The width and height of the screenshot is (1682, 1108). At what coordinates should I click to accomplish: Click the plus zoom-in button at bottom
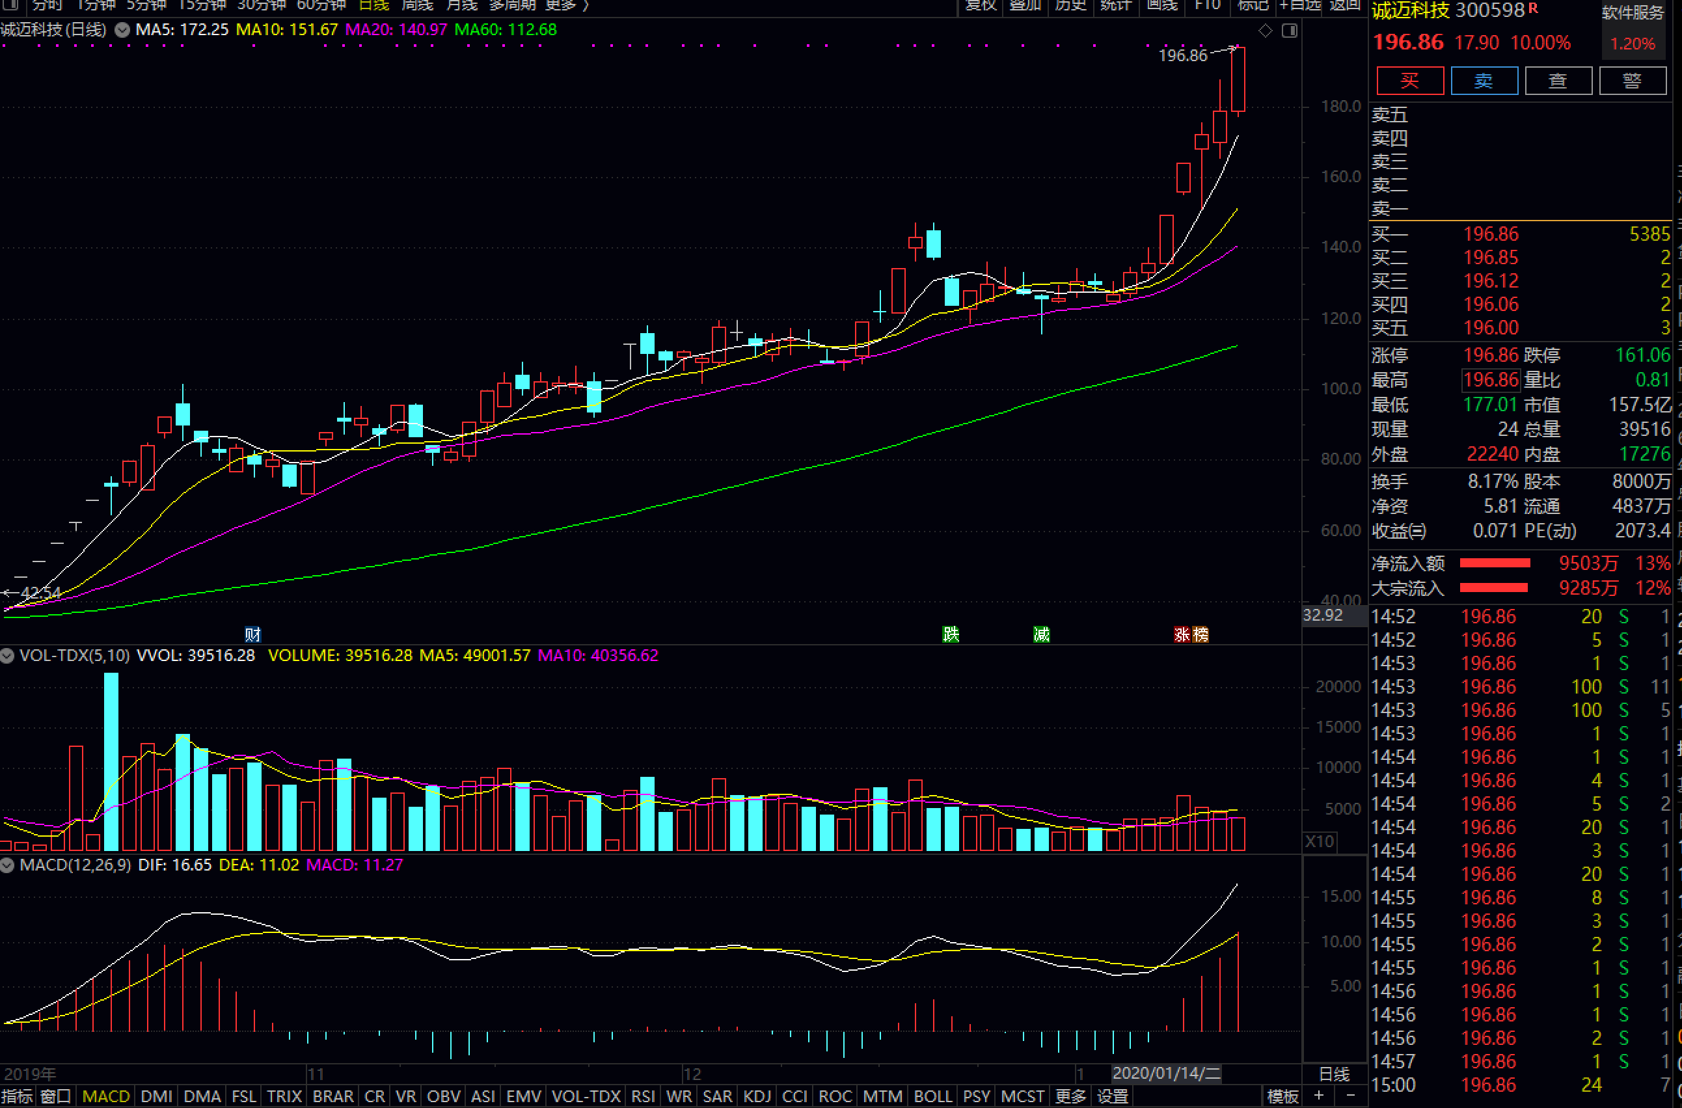pyautogui.click(x=1319, y=1096)
